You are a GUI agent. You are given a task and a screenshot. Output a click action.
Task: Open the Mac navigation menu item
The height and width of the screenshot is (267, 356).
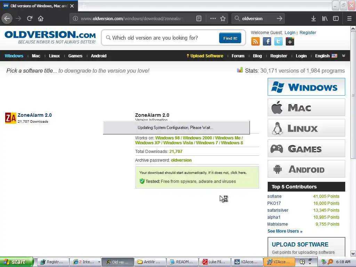(36, 56)
